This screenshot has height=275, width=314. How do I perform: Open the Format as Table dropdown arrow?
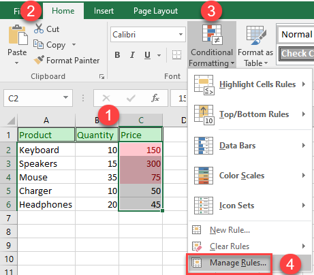(x=266, y=63)
